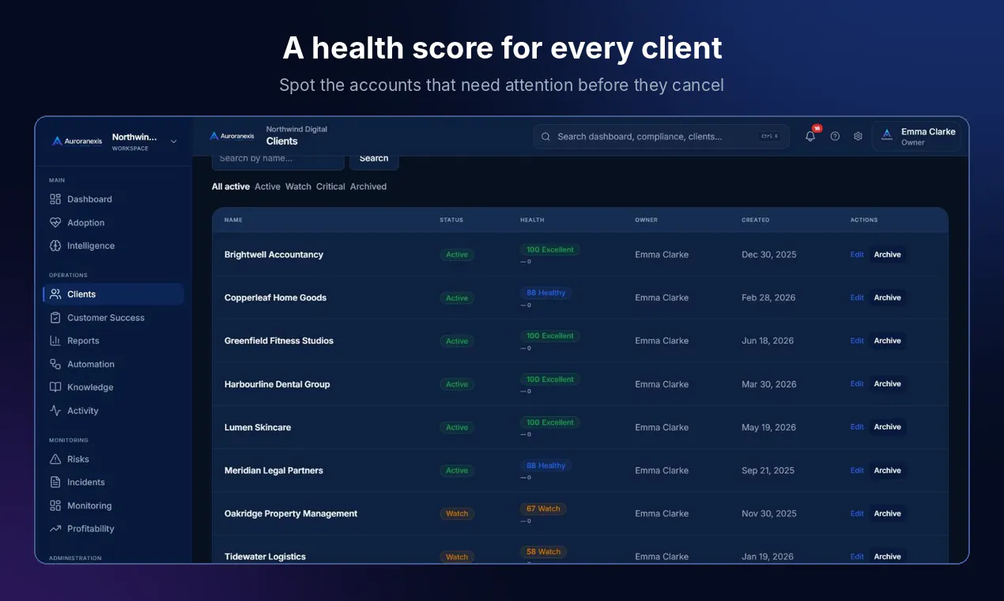Image resolution: width=1004 pixels, height=601 pixels.
Task: Click the Search button beside name field
Action: 374,159
